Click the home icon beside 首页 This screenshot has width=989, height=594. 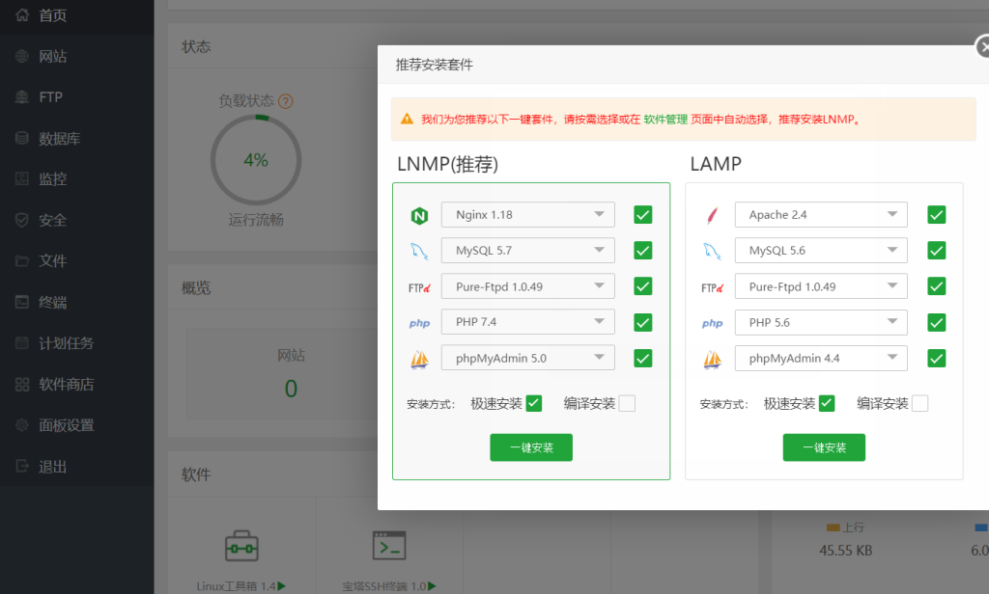22,14
